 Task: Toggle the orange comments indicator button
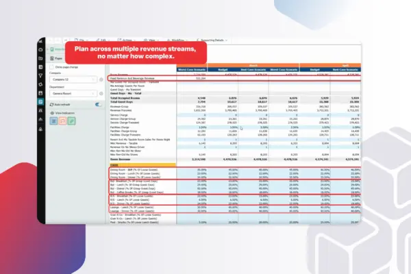point(62,121)
